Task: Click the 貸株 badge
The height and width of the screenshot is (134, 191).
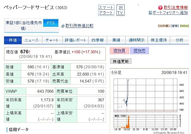Action: point(175,26)
